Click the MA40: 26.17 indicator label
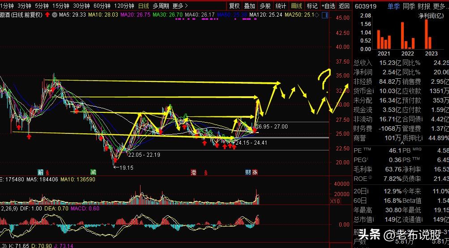 [200, 15]
